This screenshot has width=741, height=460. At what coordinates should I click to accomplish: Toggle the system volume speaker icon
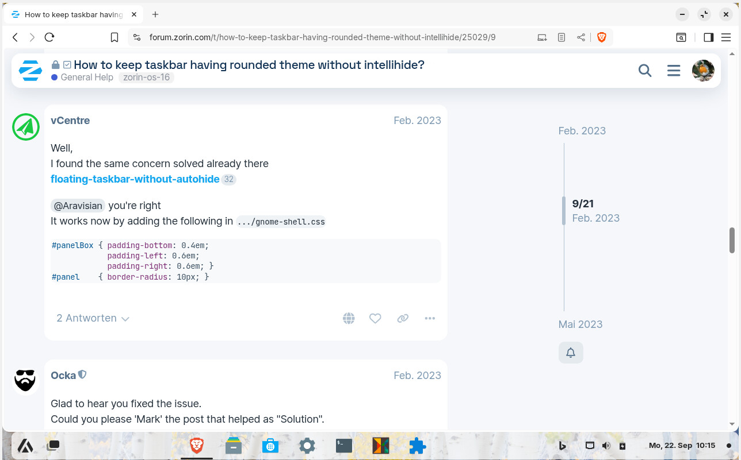606,446
